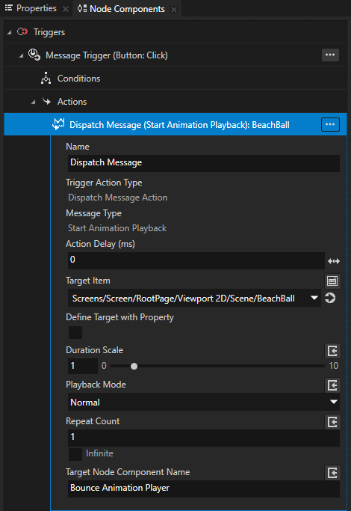Viewport: 351px width, 511px height.
Task: Click Target Node Component Name bind icon
Action: click(332, 473)
